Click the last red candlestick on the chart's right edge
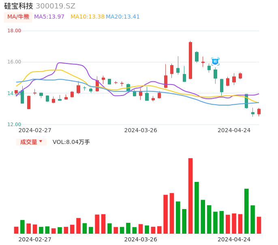Image resolution: width=278 pixels, height=245 pixels. [x=259, y=112]
